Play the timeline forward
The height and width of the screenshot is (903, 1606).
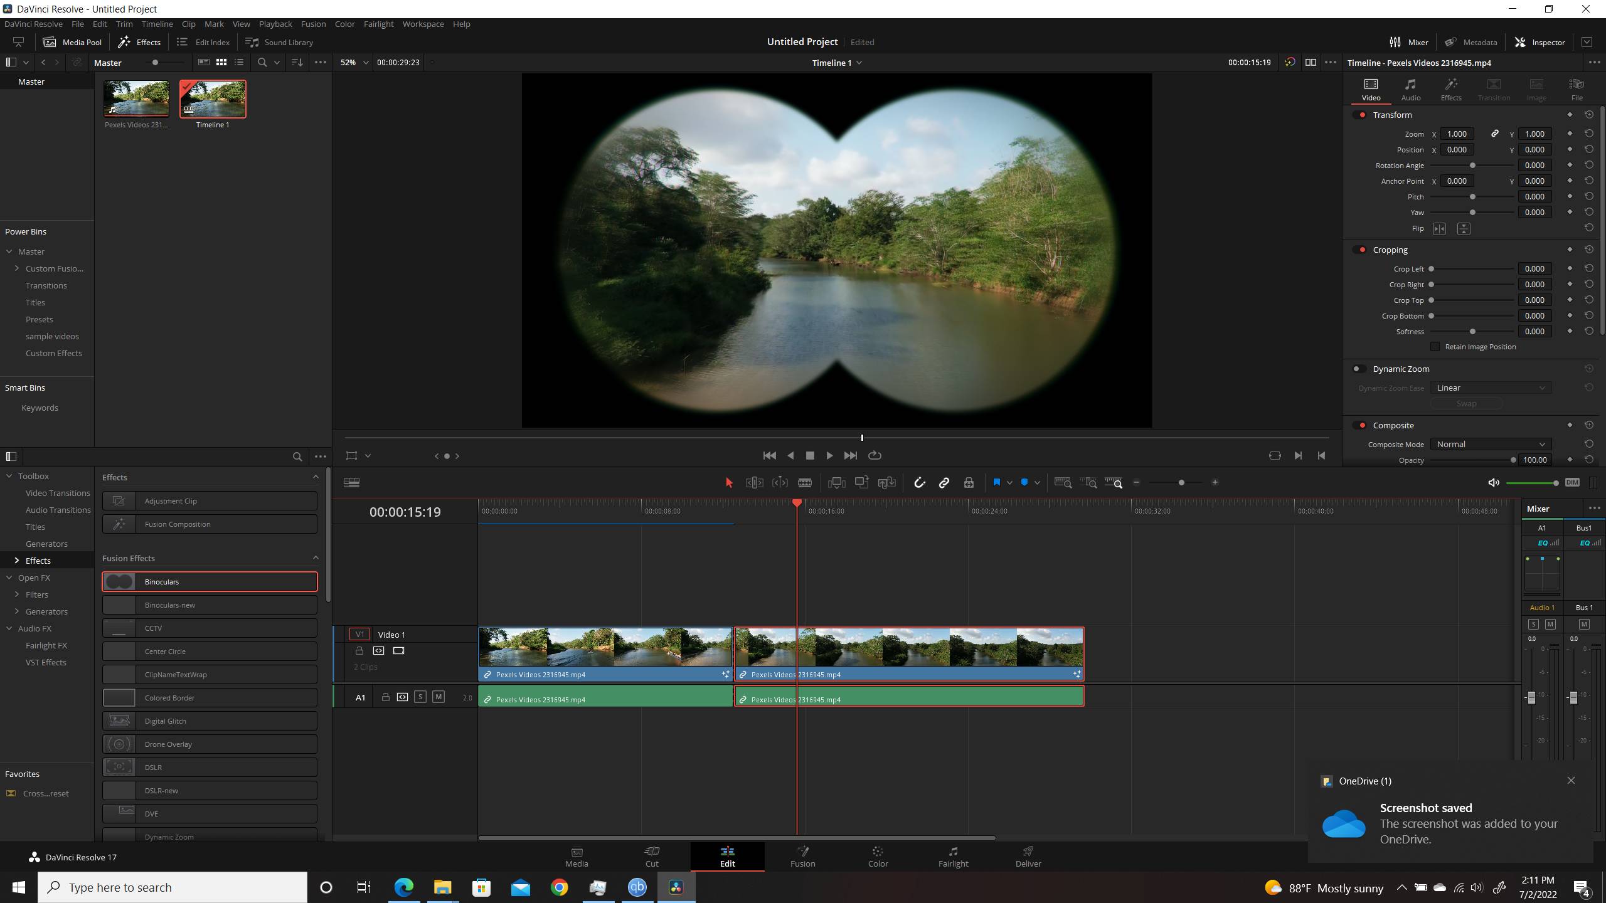pos(829,455)
